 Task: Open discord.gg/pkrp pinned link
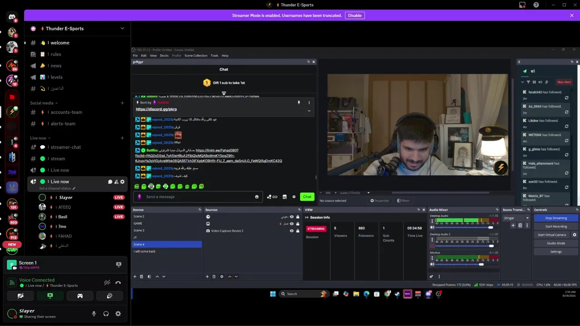tap(156, 109)
